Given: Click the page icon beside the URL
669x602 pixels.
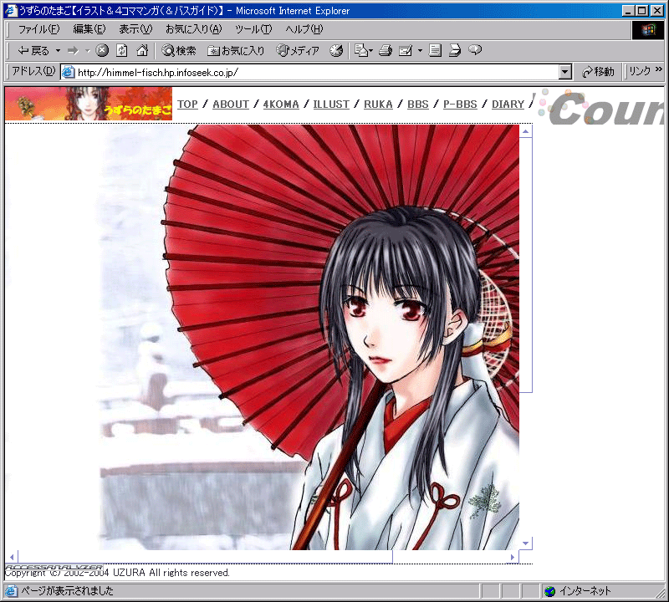Looking at the screenshot, I should point(69,72).
